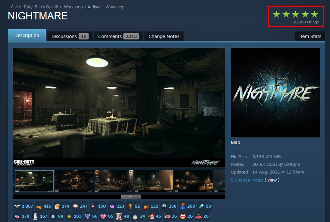Screen dimensions: 330x222
Task: Open the Description tab
Action: [x=27, y=35]
